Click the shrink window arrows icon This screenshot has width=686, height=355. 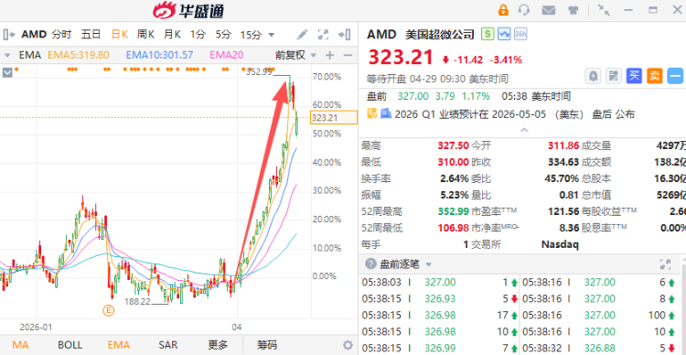pos(604,10)
